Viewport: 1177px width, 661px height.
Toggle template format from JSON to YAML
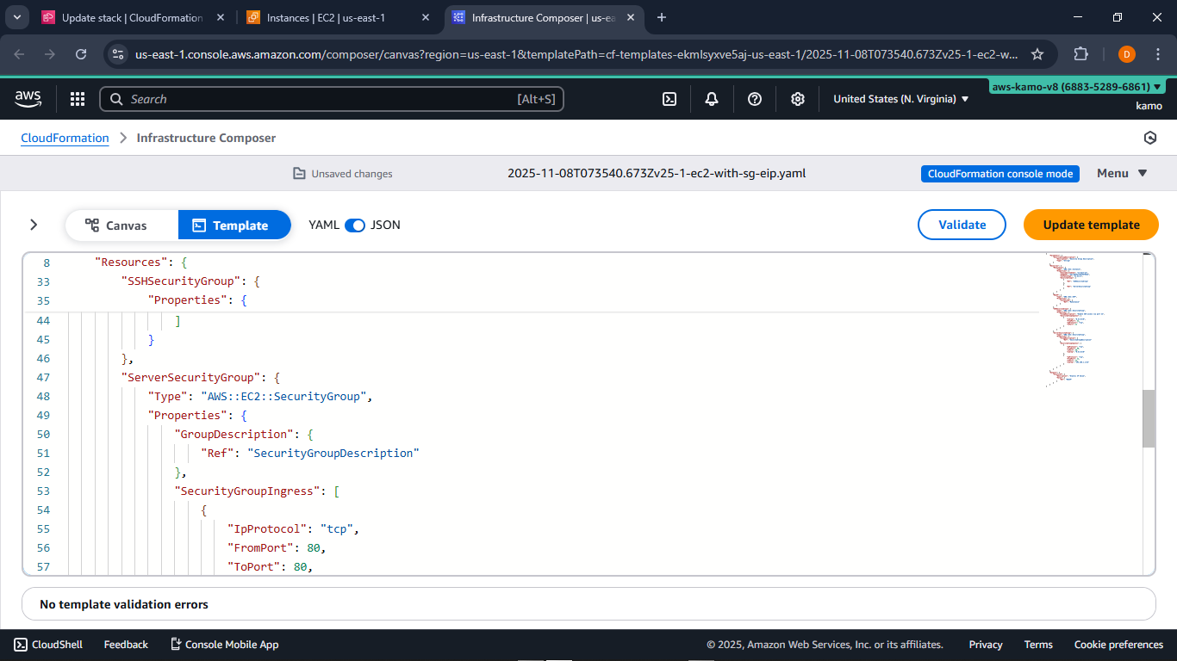[354, 225]
